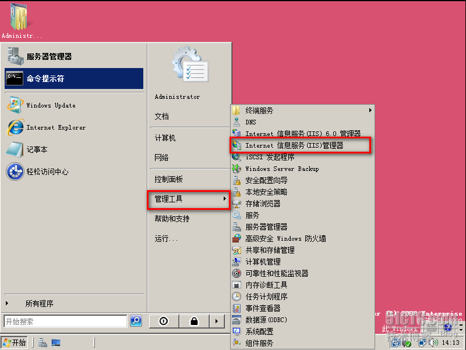Click the 安全配置向导 icon

(x=236, y=180)
